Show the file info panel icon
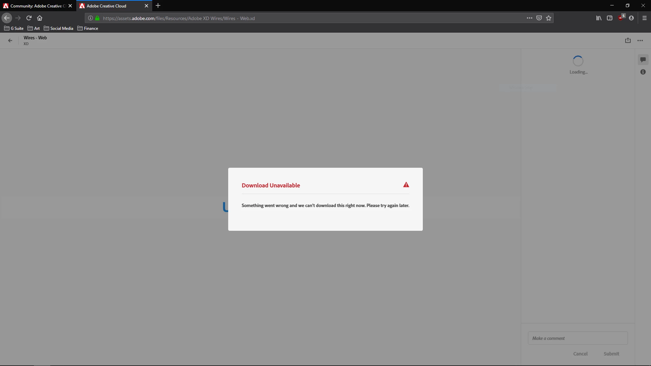The width and height of the screenshot is (651, 366). (643, 72)
